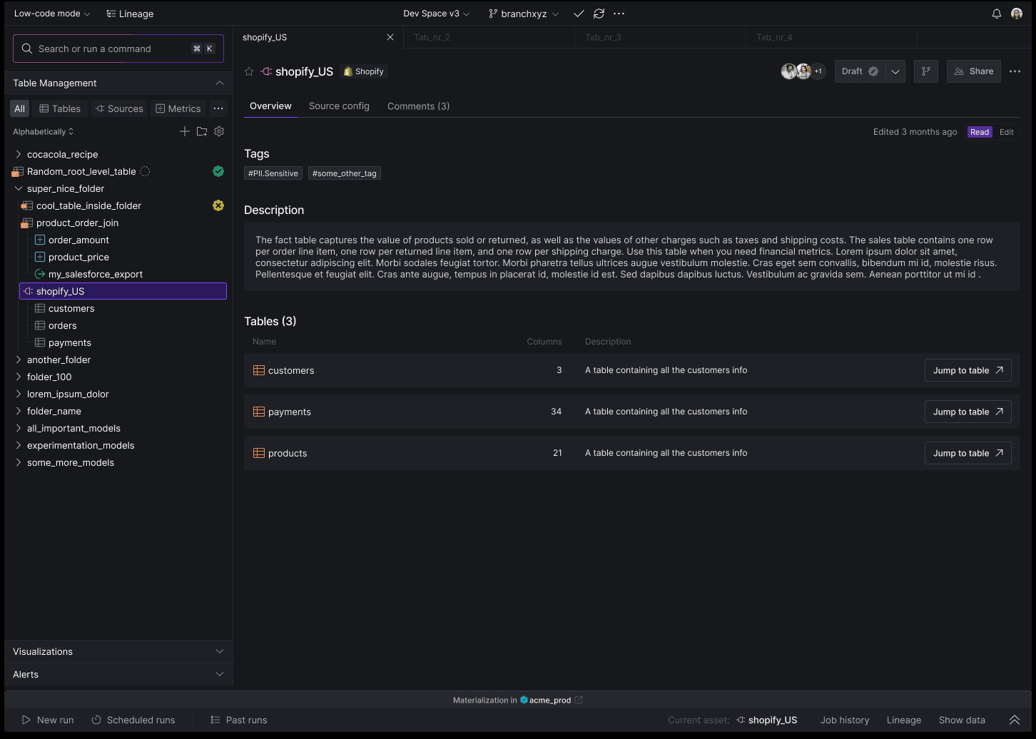The height and width of the screenshot is (739, 1036).
Task: Open Job history in bottom bar
Action: (x=845, y=720)
